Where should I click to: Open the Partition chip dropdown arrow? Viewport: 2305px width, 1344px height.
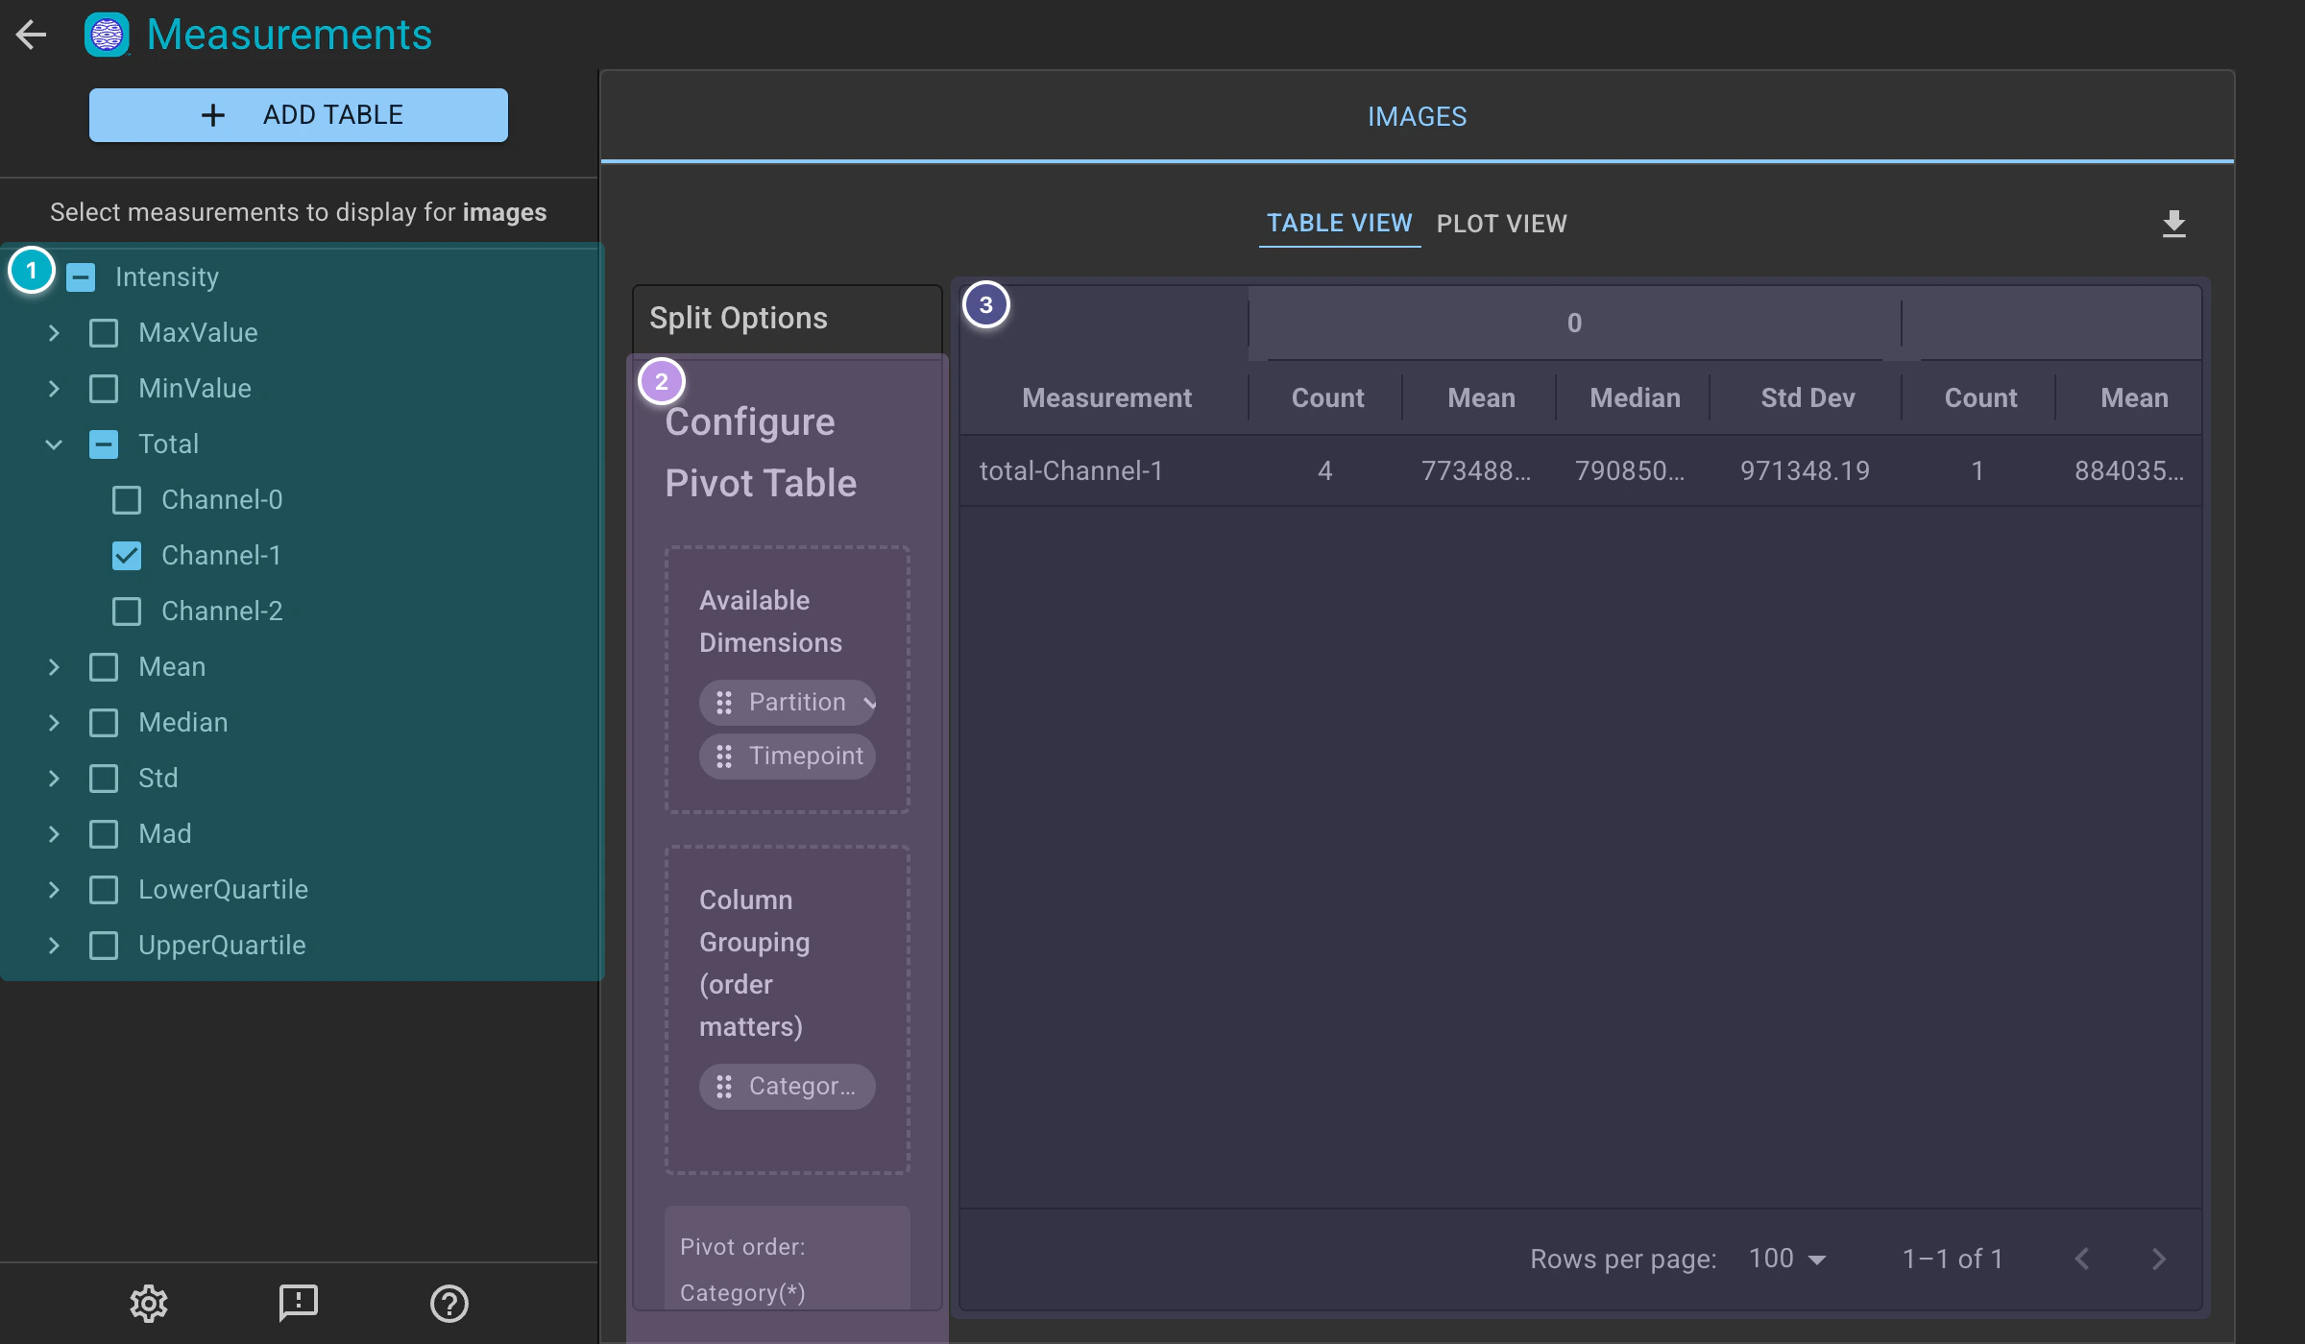click(868, 703)
